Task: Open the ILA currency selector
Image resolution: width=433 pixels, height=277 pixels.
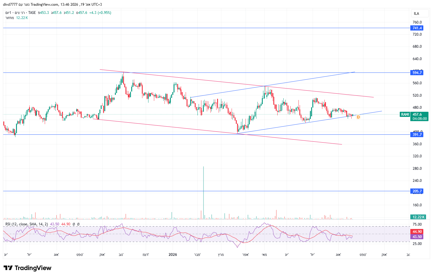Action: pos(420,13)
